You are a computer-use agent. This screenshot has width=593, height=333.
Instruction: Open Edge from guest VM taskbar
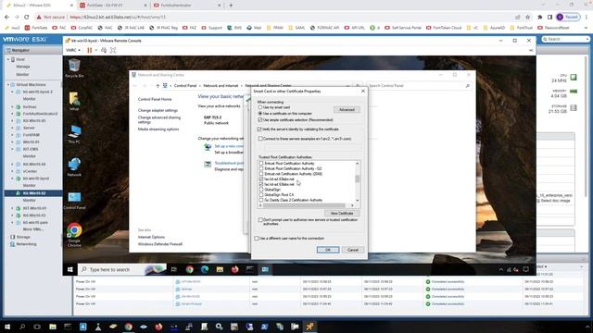(205, 269)
